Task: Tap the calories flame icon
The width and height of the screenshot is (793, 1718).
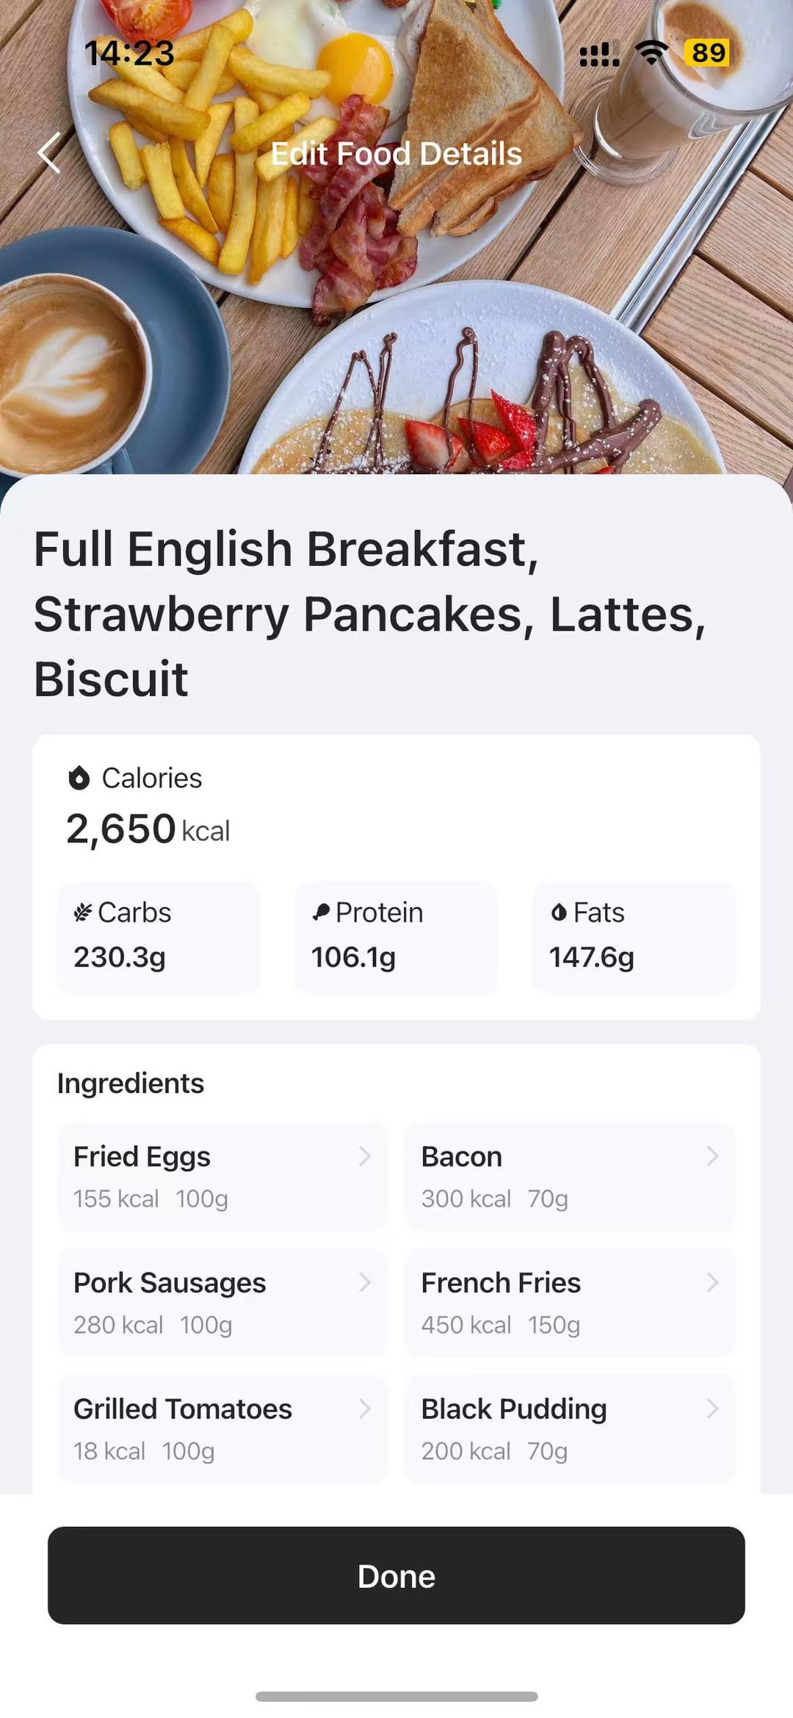Action: pyautogui.click(x=79, y=778)
